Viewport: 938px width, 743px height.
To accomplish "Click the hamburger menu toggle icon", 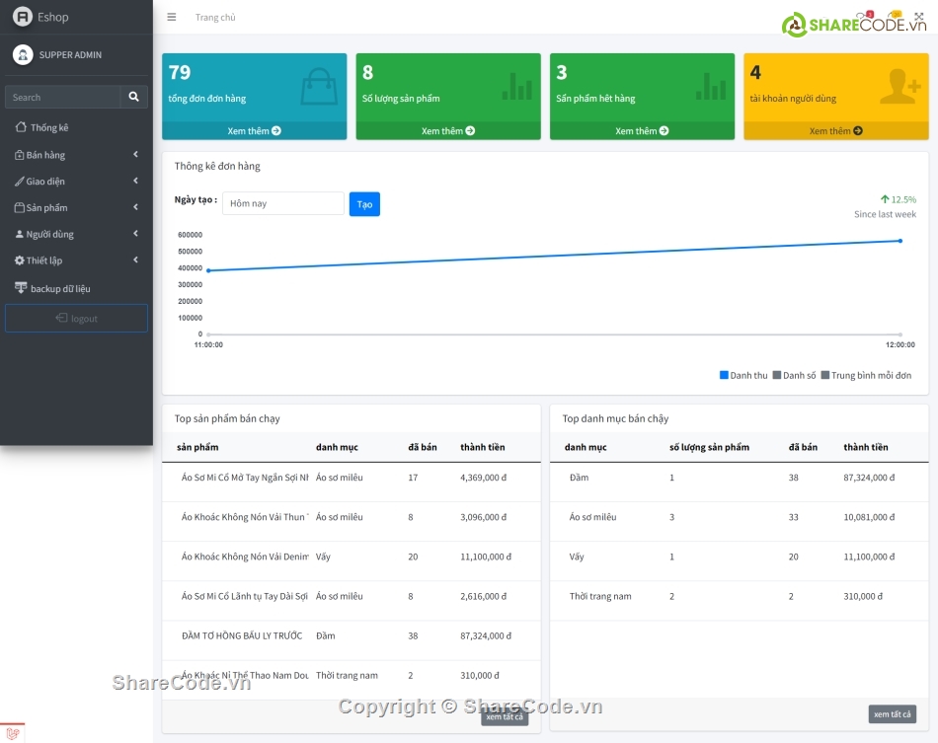I will (x=172, y=17).
